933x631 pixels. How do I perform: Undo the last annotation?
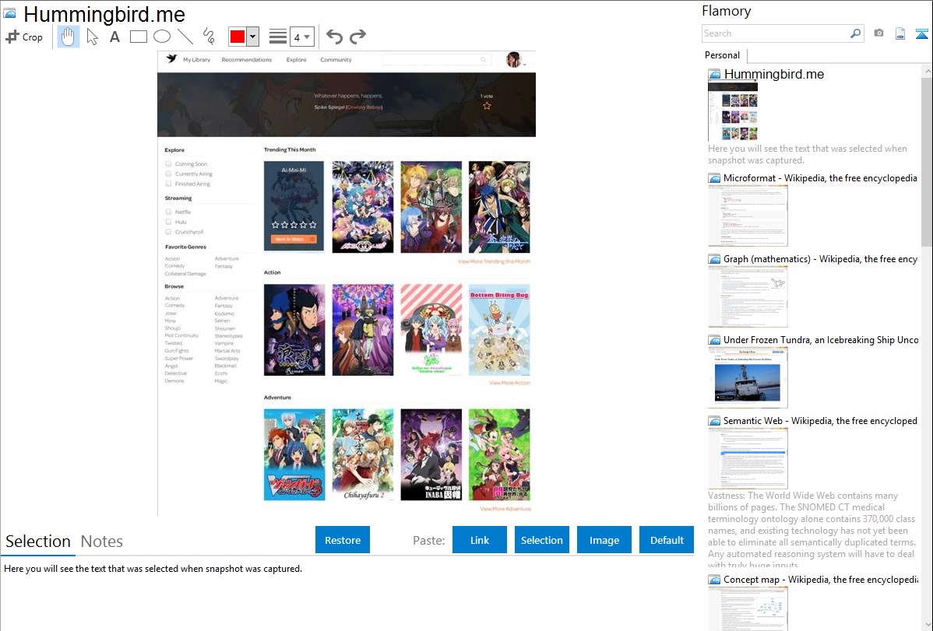tap(334, 37)
